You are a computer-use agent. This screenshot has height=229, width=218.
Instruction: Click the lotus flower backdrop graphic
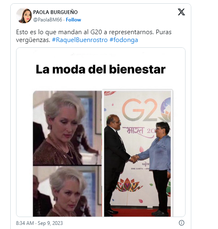click(x=128, y=185)
